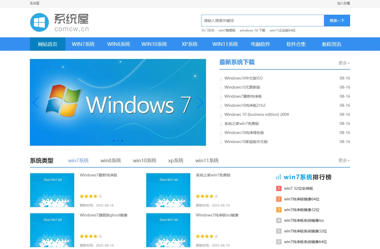
Task: Click the Windows 7 banner image
Action: [118, 102]
